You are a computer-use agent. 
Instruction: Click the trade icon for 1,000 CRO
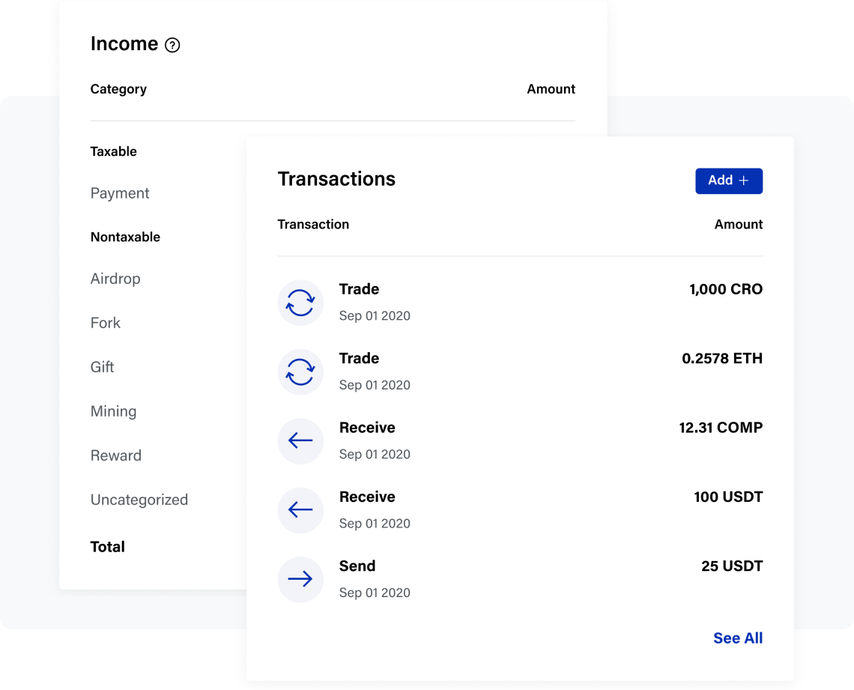[x=300, y=303]
